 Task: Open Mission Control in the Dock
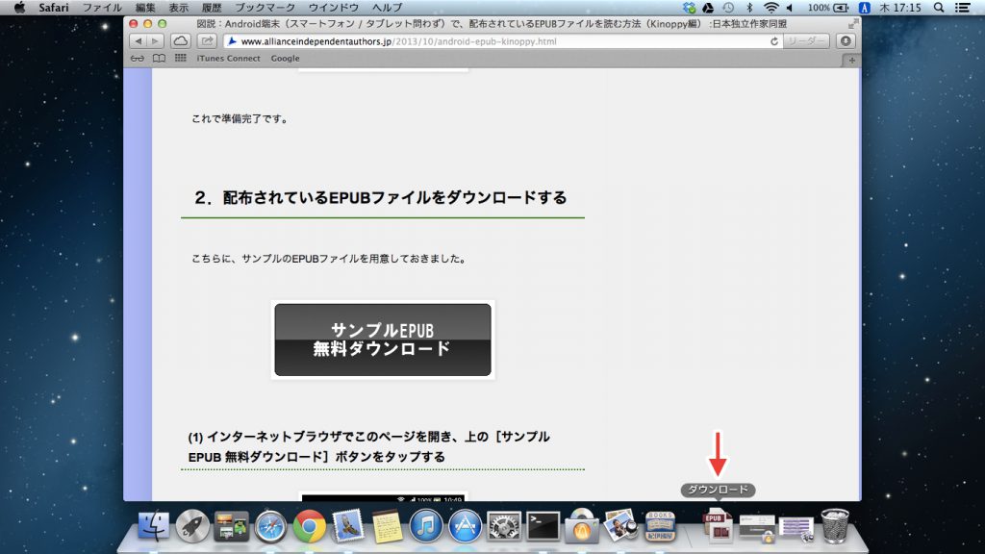[x=231, y=526]
